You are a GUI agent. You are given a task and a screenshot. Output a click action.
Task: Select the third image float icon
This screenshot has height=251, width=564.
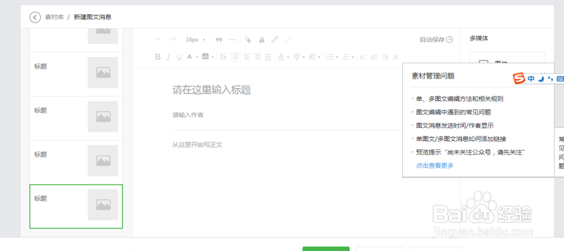pos(385,57)
